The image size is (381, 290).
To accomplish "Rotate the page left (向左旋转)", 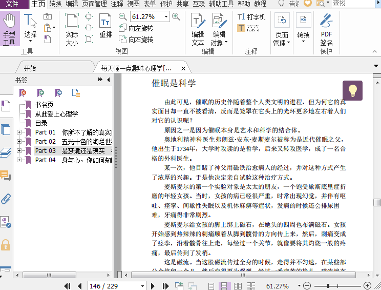I will pyautogui.click(x=136, y=28).
